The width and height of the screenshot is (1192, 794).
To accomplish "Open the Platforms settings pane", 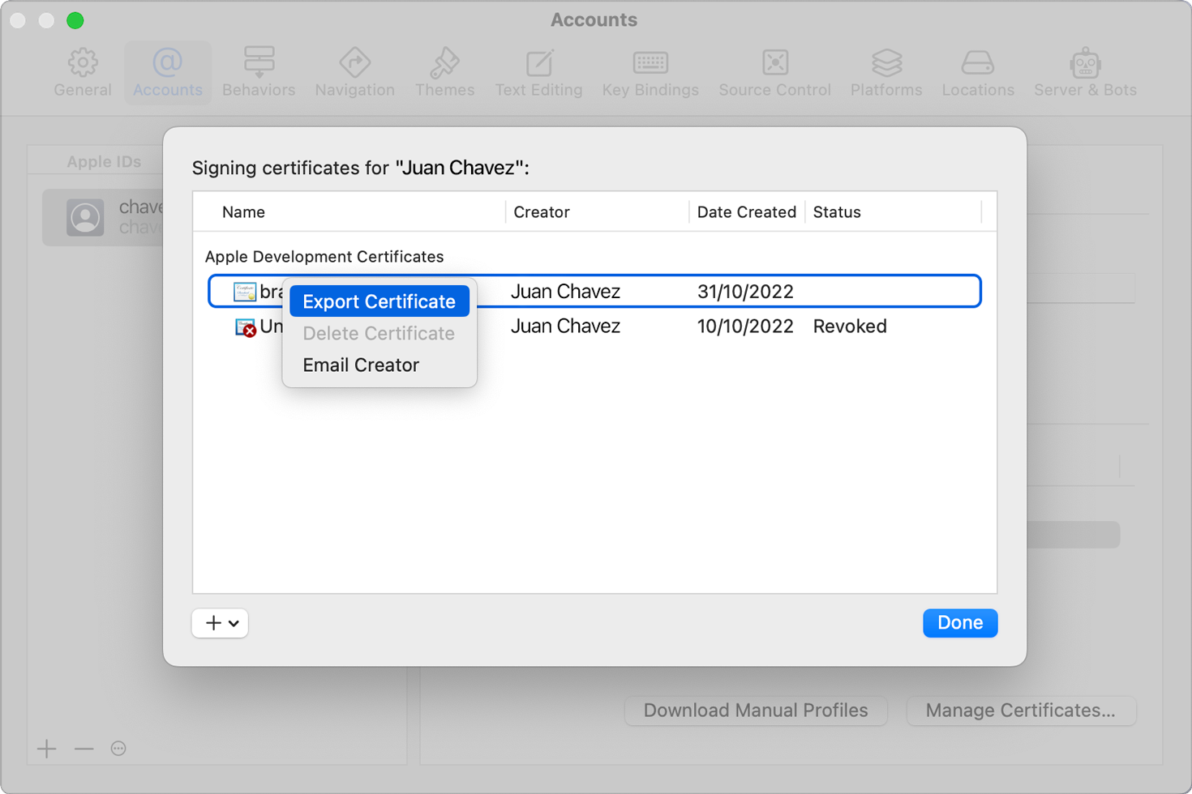I will point(885,71).
